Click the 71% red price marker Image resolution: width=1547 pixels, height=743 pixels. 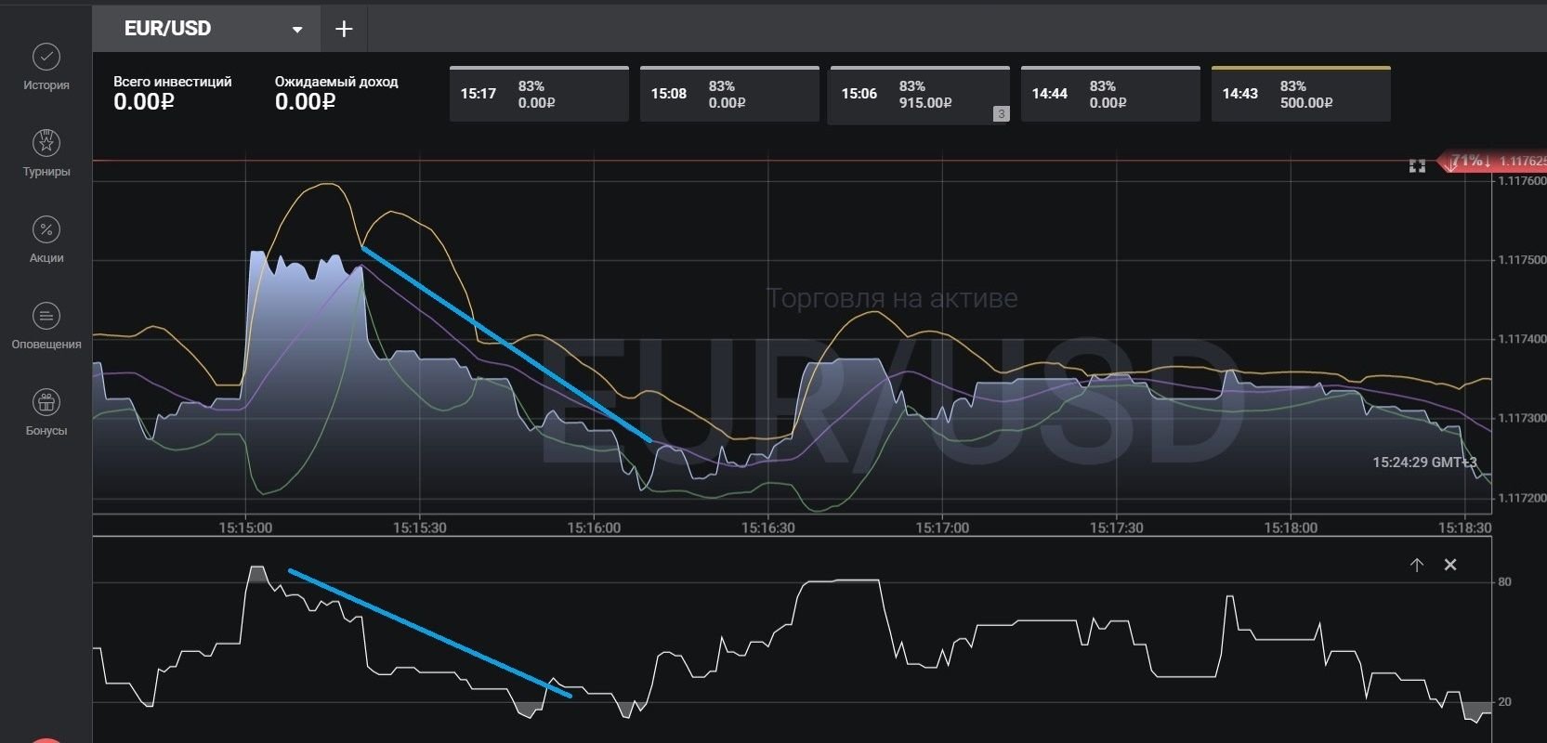pos(1491,162)
